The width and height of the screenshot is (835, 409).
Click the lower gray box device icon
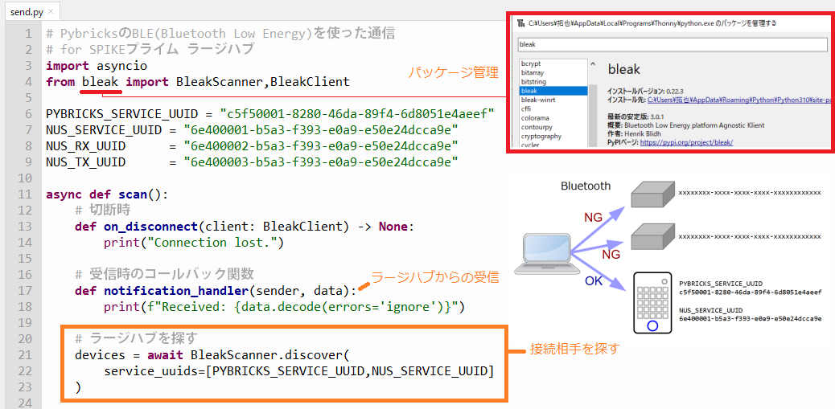coord(652,237)
